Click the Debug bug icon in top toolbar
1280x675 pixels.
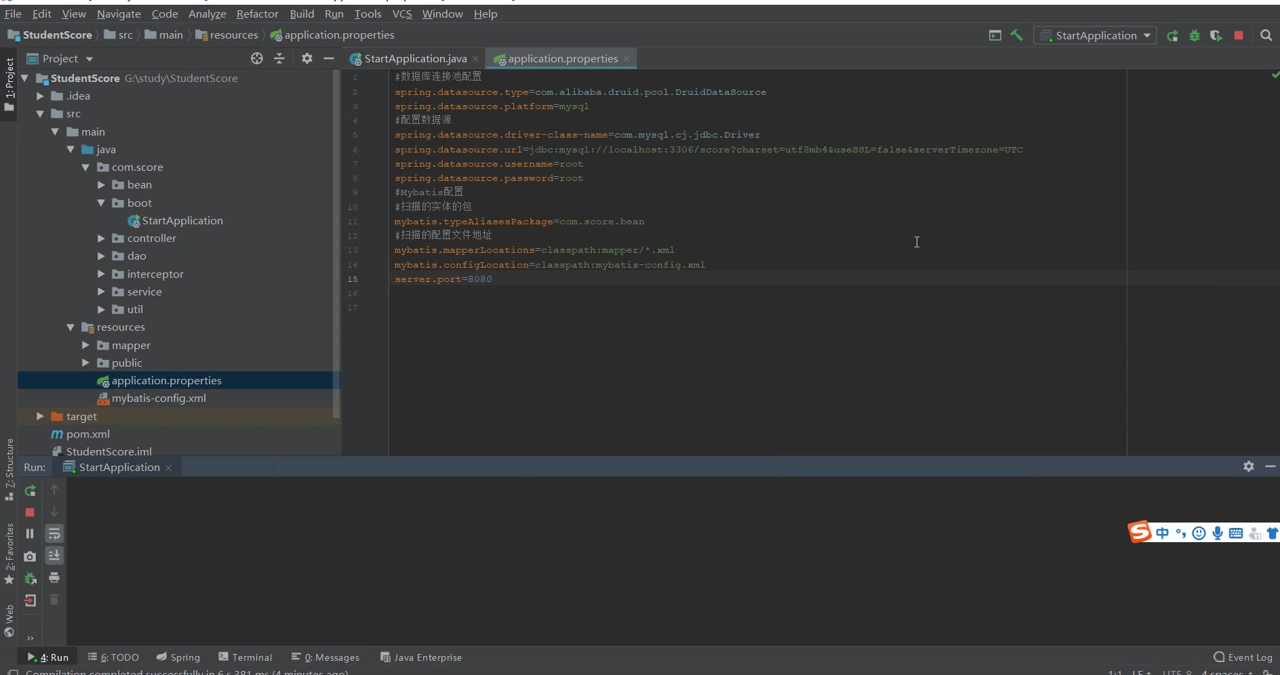(x=1195, y=35)
